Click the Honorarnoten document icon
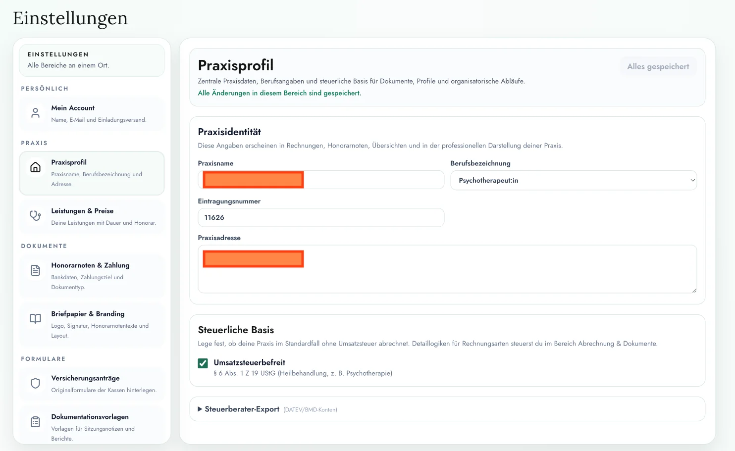This screenshot has width=735, height=451. 35,270
